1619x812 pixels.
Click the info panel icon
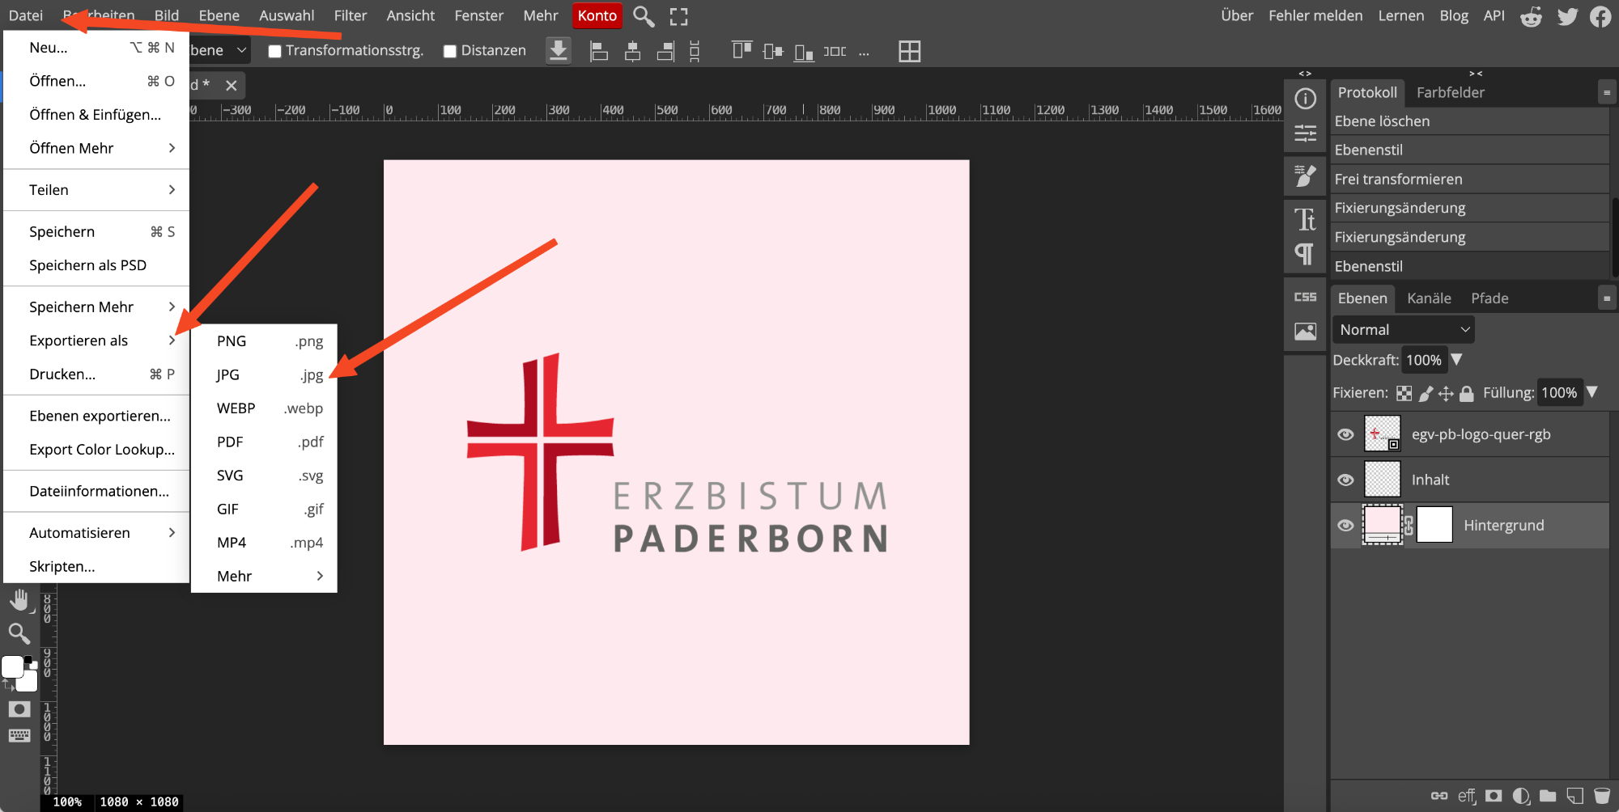coord(1305,99)
